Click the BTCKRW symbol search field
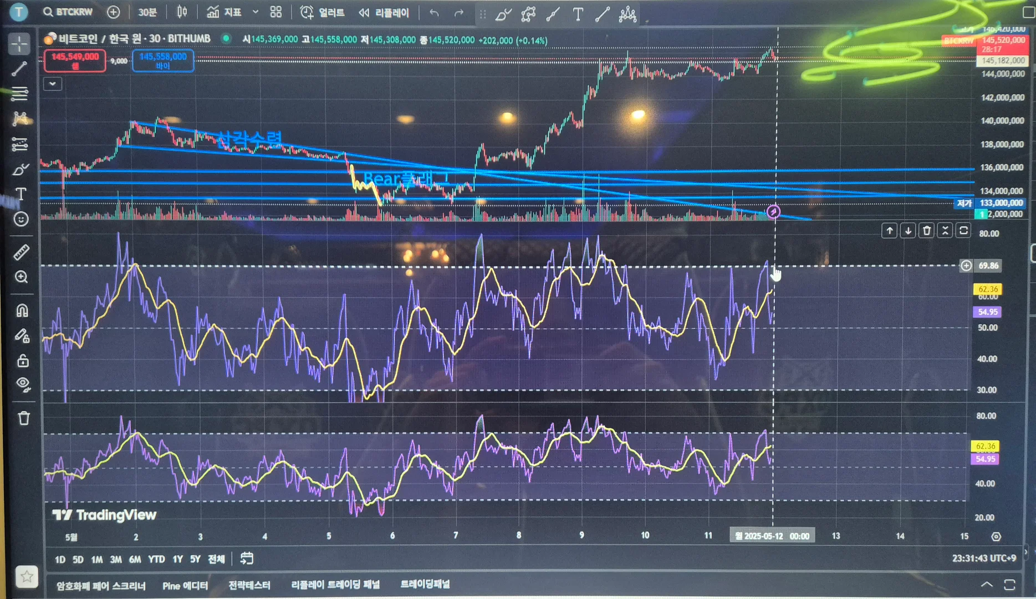1036x599 pixels. [68, 12]
